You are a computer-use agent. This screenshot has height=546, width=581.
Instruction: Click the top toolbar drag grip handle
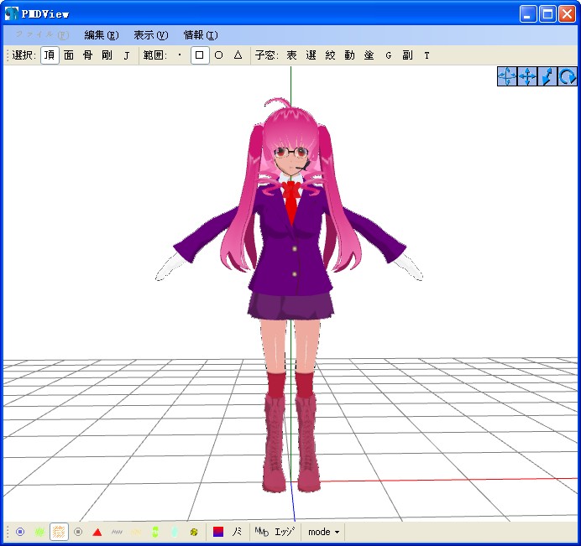[7, 55]
